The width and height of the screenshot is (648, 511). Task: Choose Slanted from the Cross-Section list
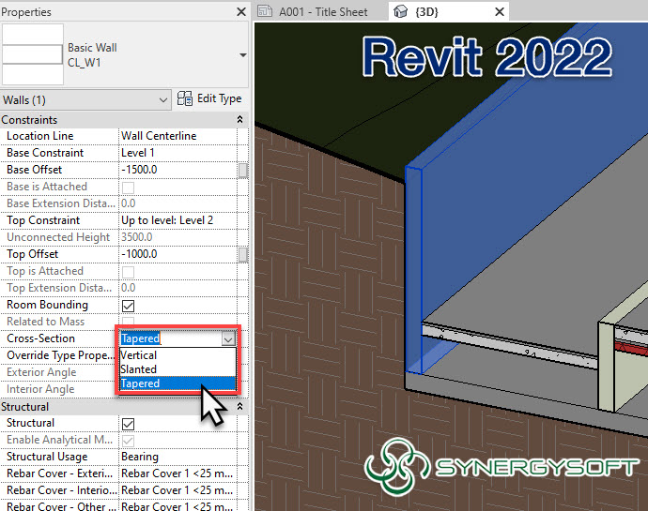click(177, 369)
